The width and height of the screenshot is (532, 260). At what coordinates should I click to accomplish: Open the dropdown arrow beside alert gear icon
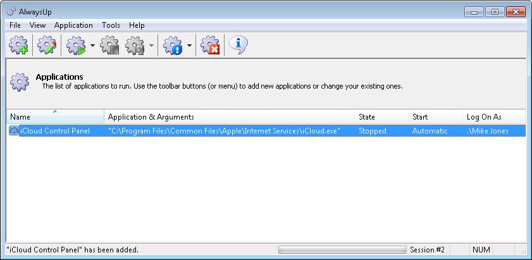pos(189,45)
